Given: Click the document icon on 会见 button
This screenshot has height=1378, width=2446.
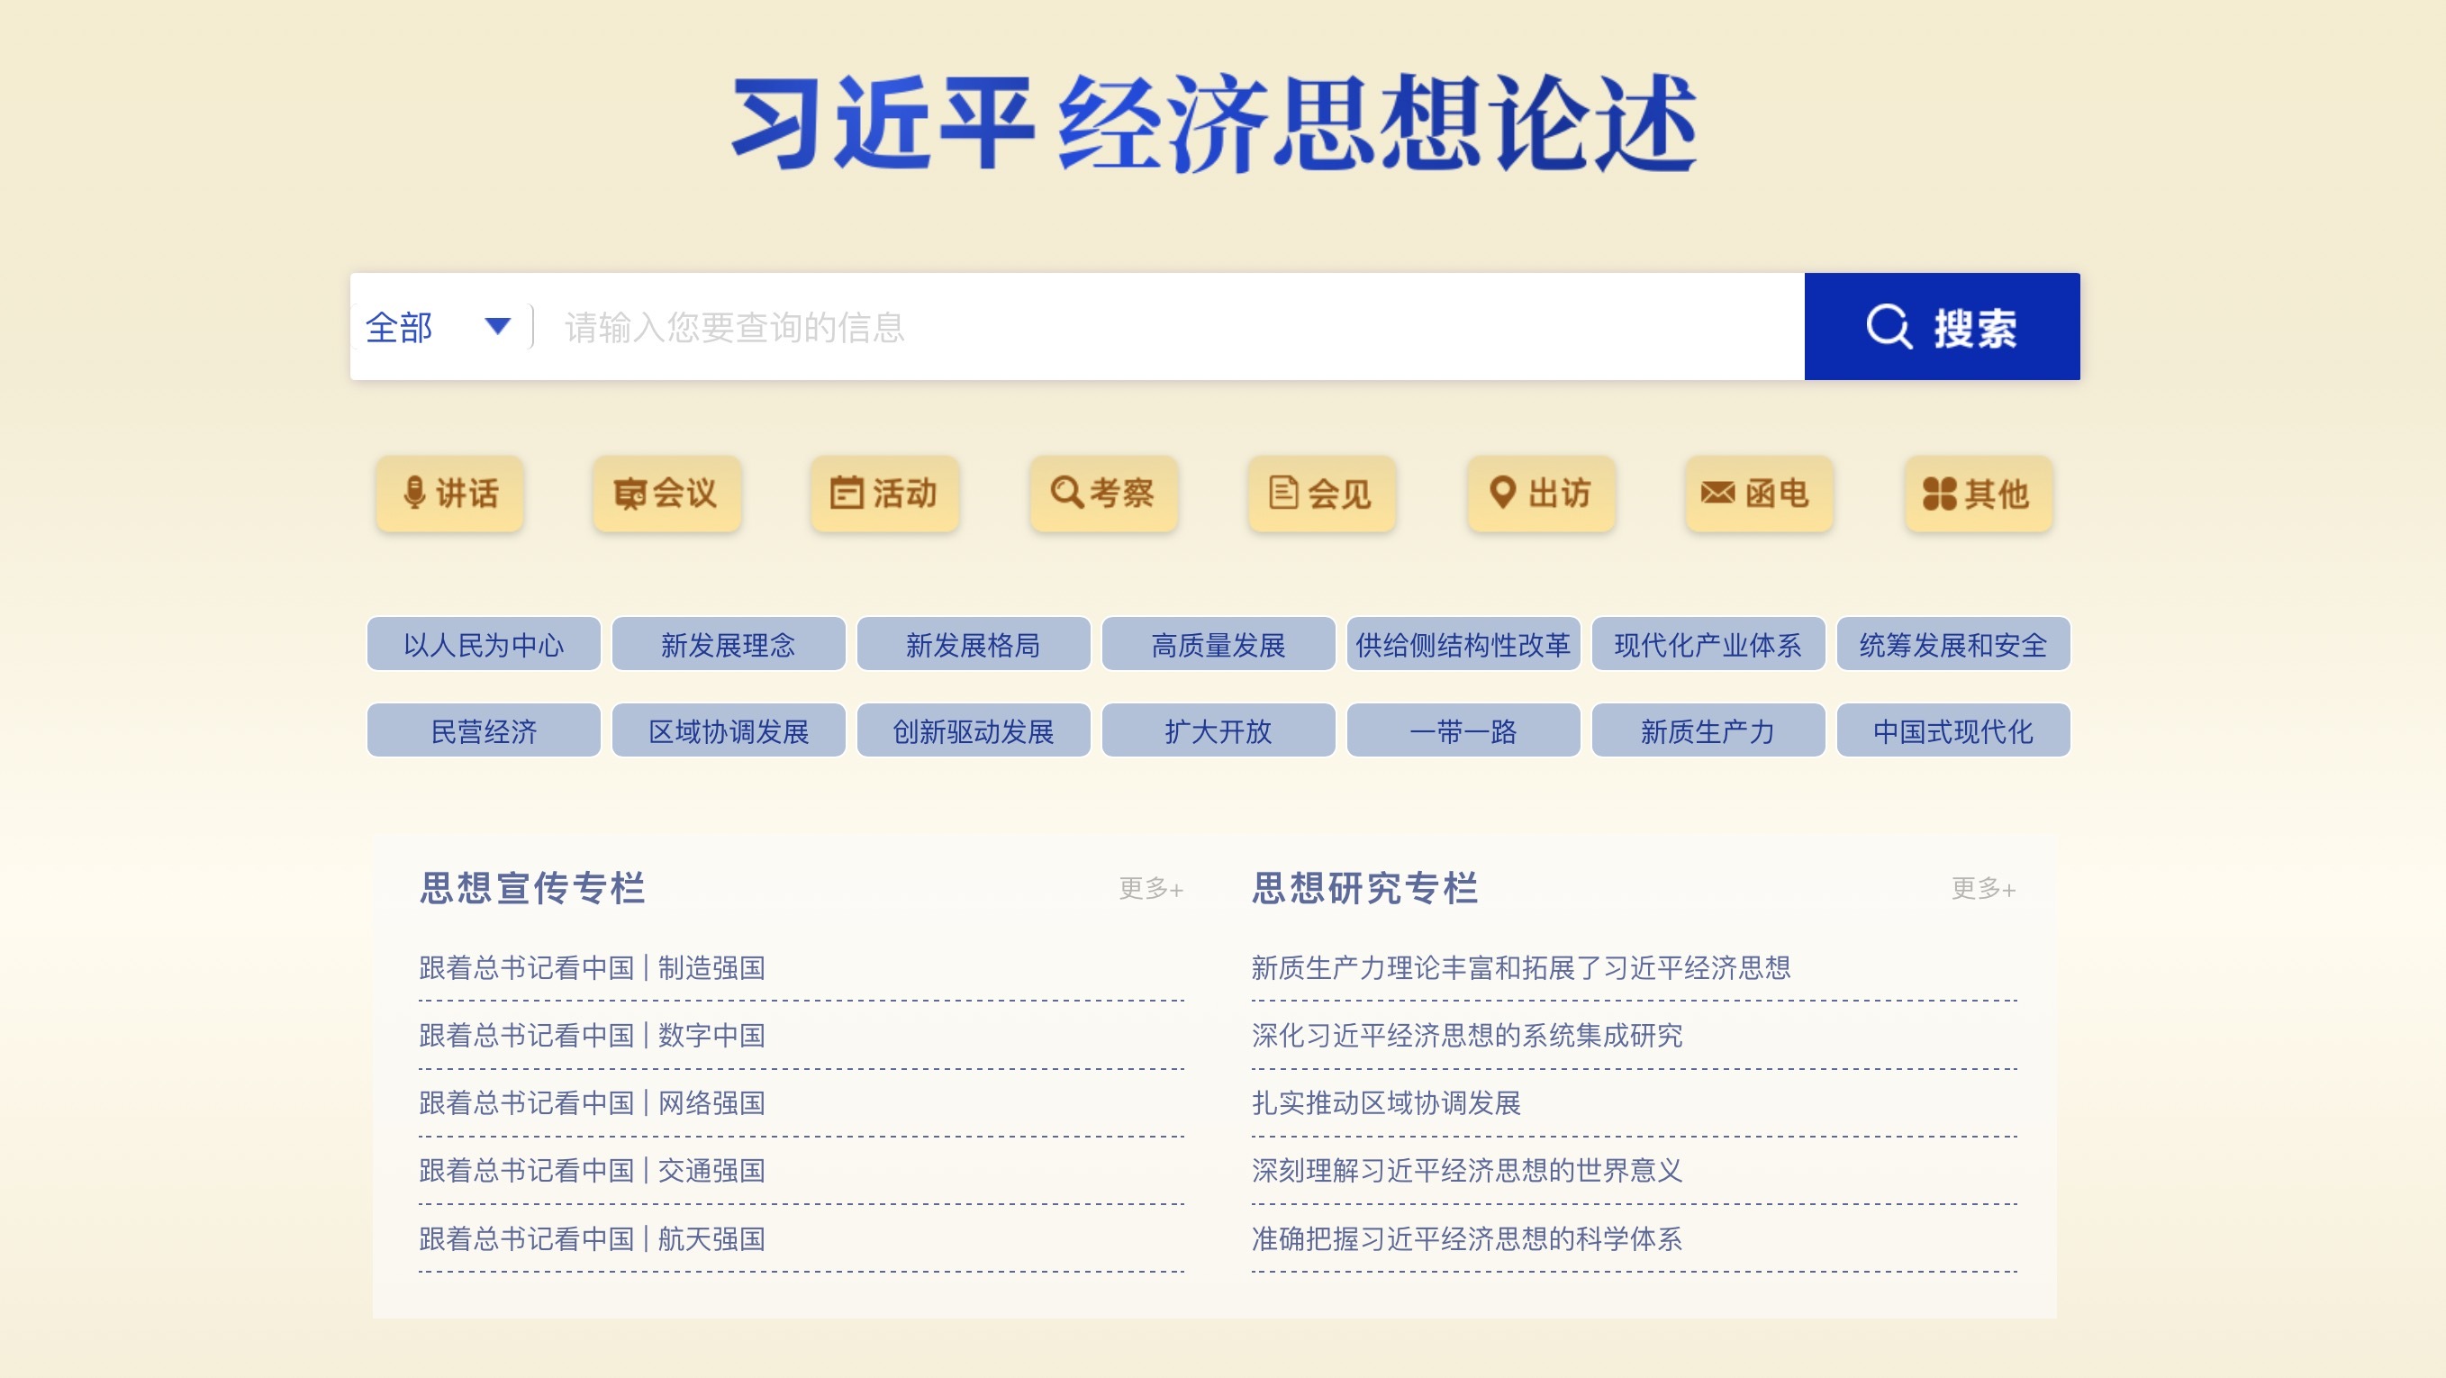Looking at the screenshot, I should click(x=1282, y=493).
